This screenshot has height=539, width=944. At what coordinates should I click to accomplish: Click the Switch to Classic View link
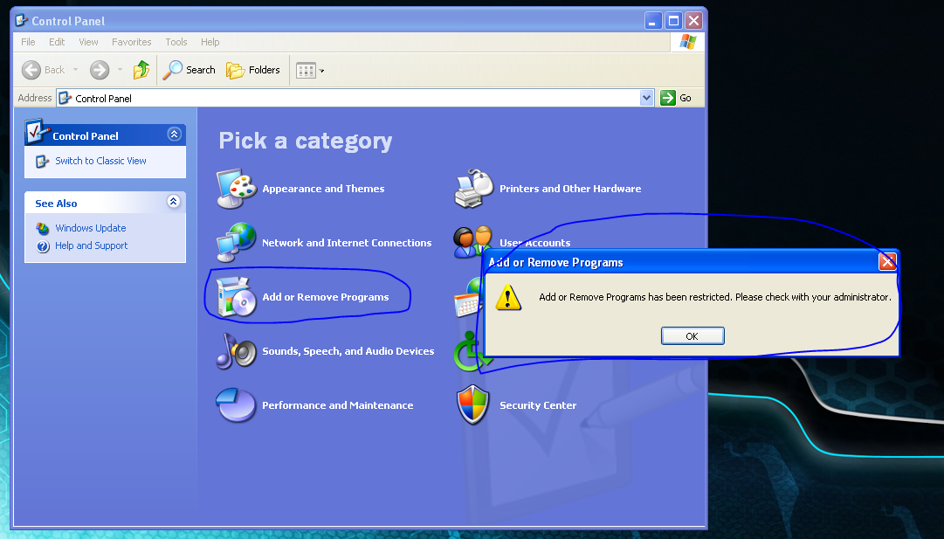coord(100,161)
